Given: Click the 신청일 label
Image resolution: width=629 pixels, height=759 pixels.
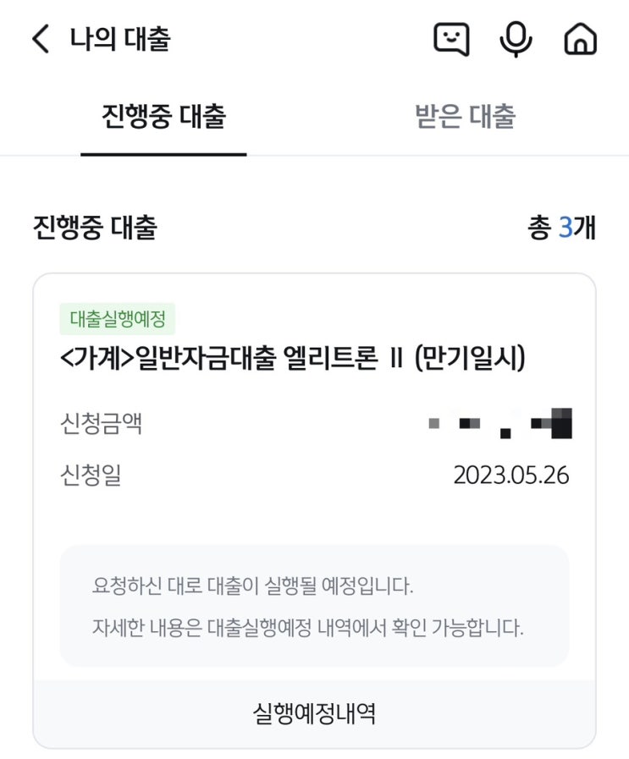Looking at the screenshot, I should pos(91,476).
